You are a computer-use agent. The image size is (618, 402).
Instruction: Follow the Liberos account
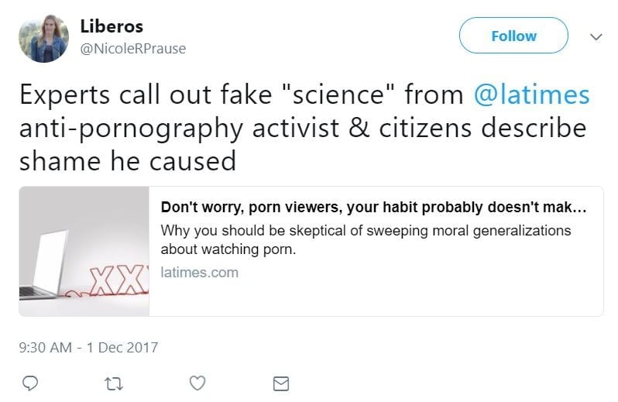click(513, 36)
